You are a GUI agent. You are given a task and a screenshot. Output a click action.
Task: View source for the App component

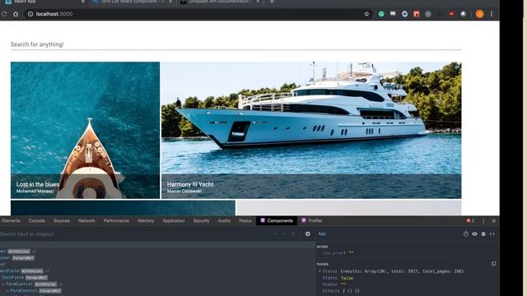coord(492,234)
